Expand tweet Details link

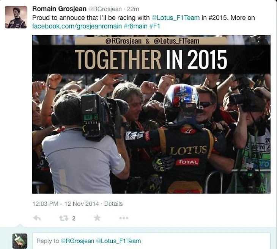(x=113, y=204)
